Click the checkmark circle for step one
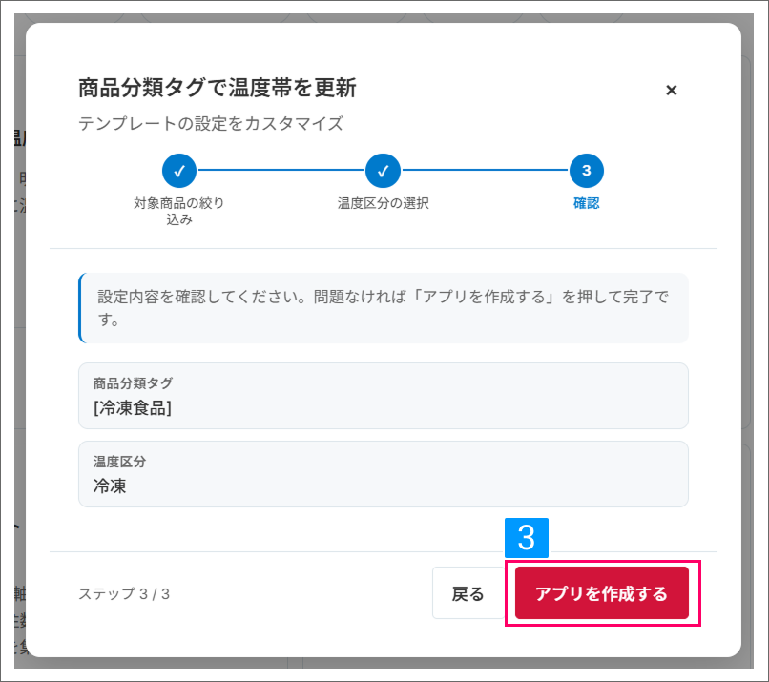 pos(179,171)
